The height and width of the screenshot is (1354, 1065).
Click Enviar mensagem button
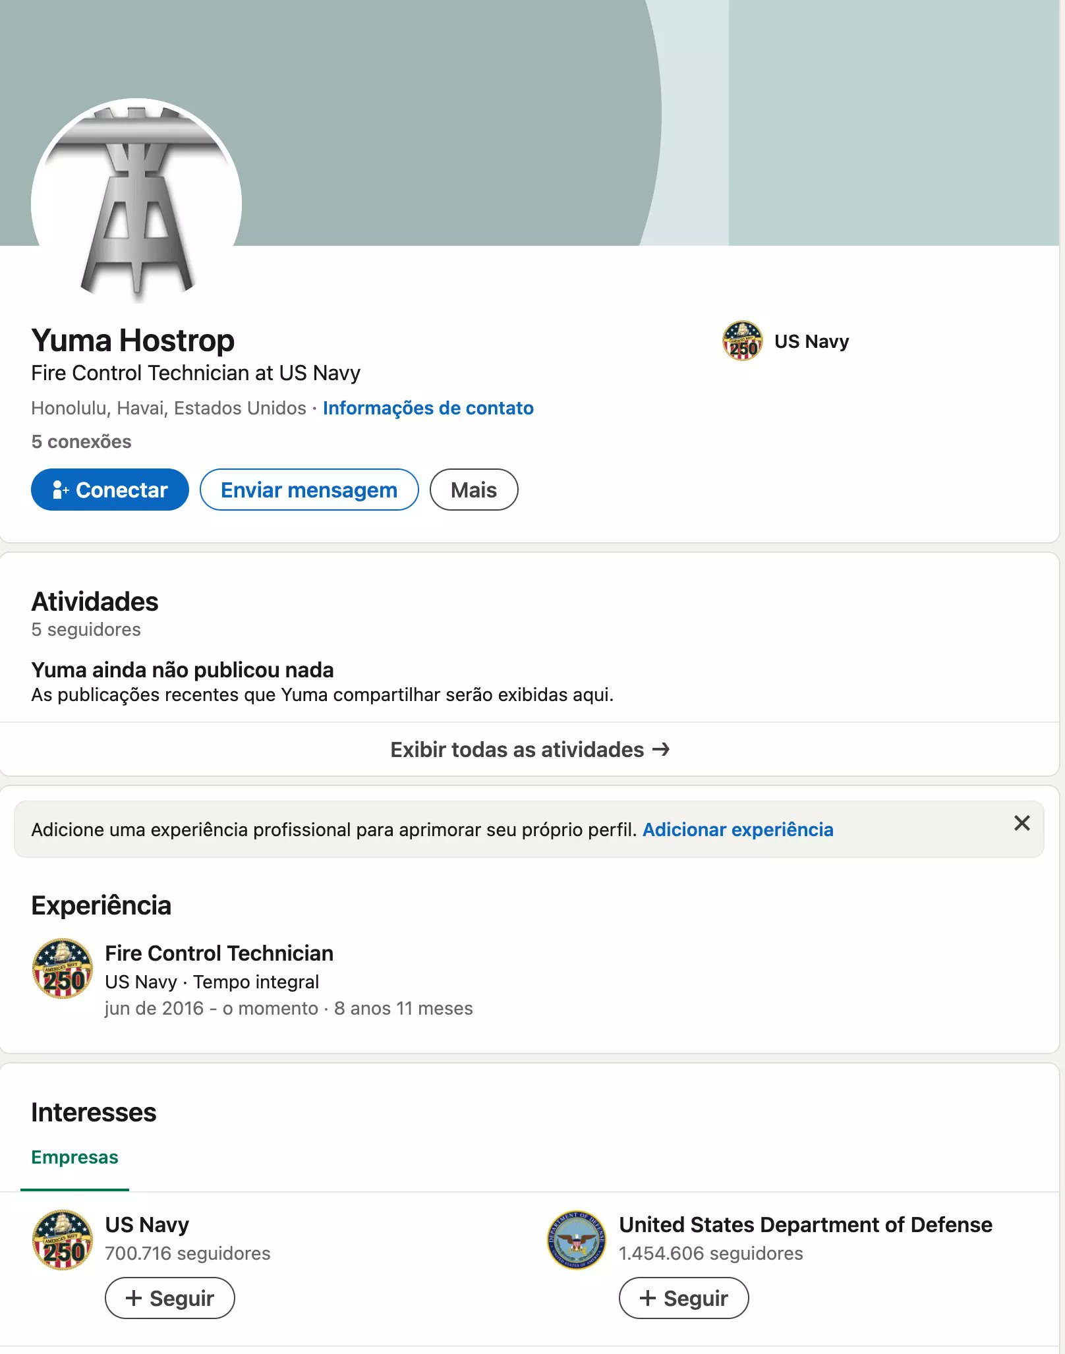click(x=309, y=490)
